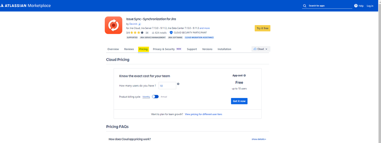Open the Deviniti vendor link
The image size is (381, 143).
coord(133,24)
